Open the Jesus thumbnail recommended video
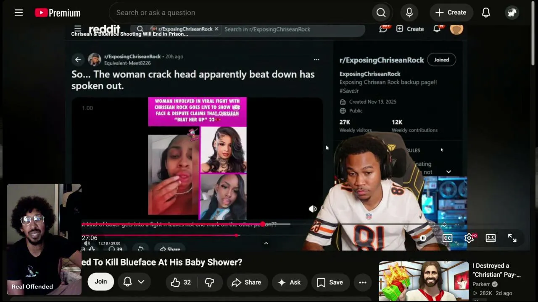 (424, 281)
